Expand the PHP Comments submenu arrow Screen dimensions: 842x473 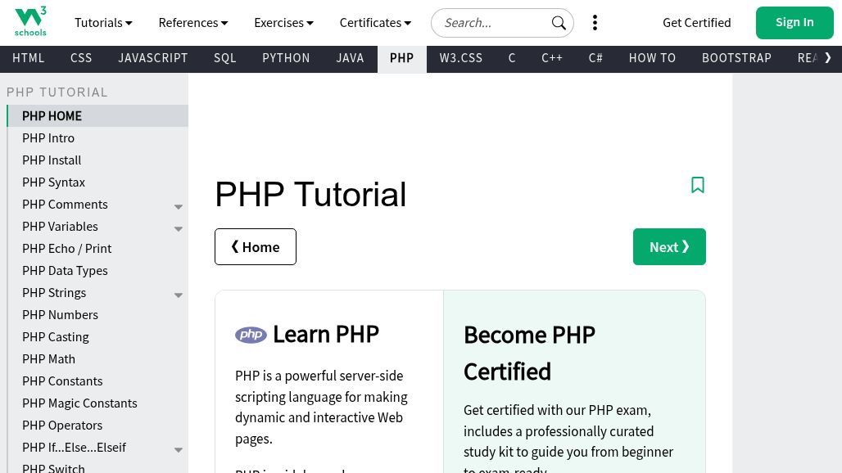click(x=179, y=206)
